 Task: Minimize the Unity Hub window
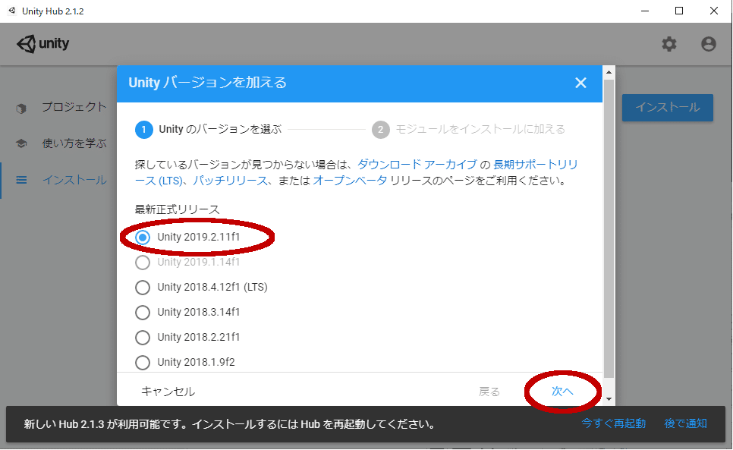pos(645,11)
